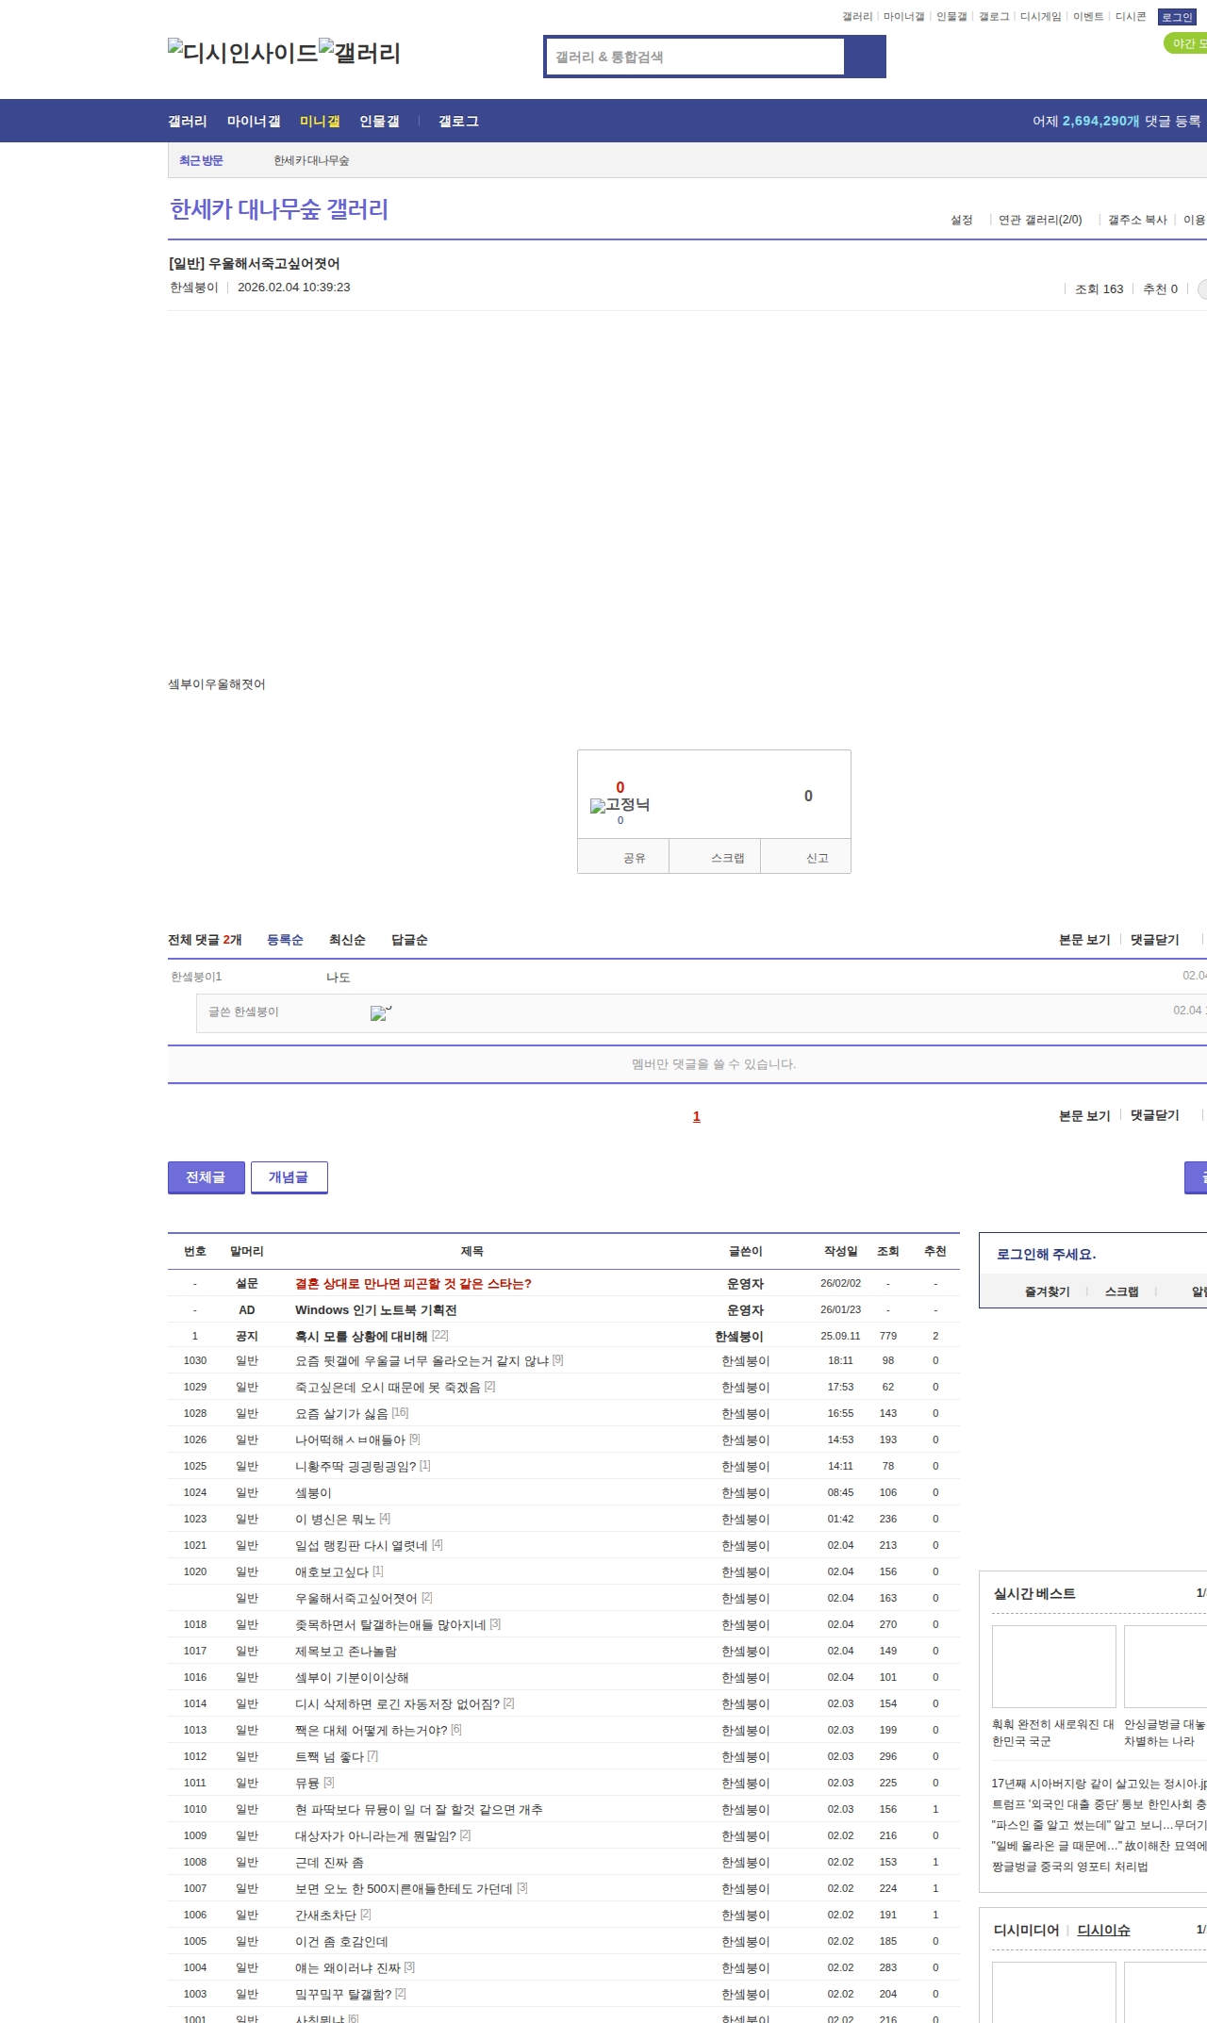Open 마이너갤 in the blue navigation bar
The width and height of the screenshot is (1207, 2023).
[x=254, y=122]
